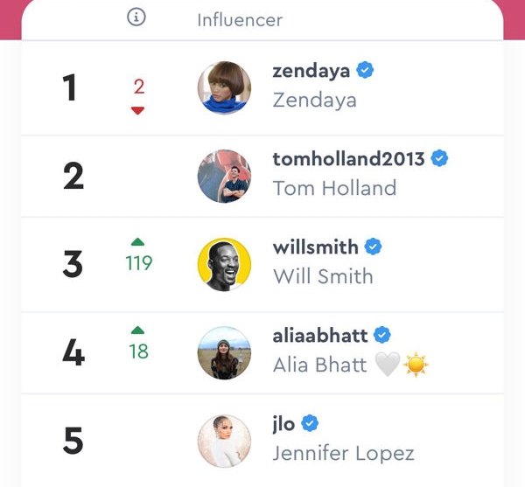The width and height of the screenshot is (525, 487).
Task: Open the aliaabhatt username link
Action: pyautogui.click(x=320, y=336)
